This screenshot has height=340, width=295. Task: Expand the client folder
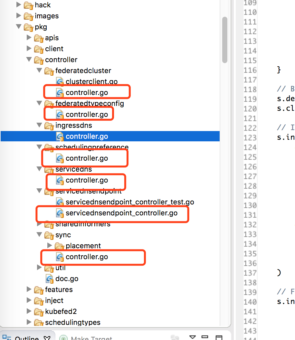tap(29, 48)
